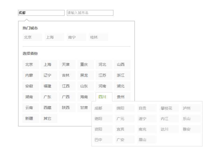Choose the 广东 province
The width and height of the screenshot is (216, 161).
pyautogui.click(x=49, y=97)
